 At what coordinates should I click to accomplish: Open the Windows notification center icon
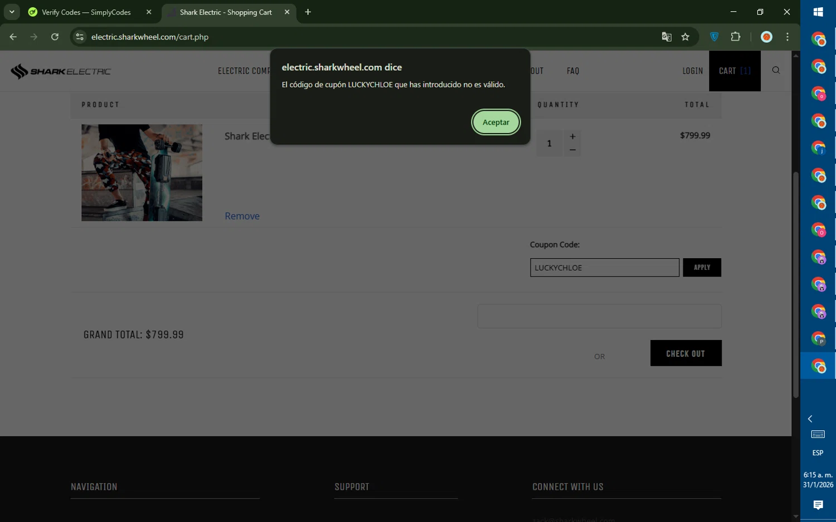(818, 505)
